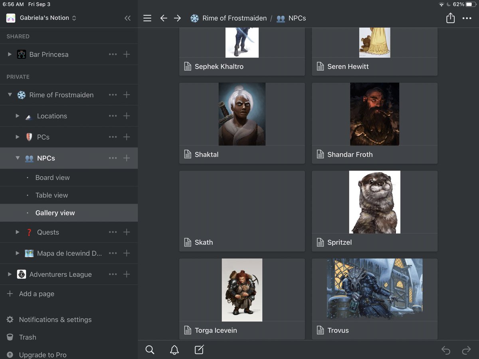
Task: Click Add a page
Action: tap(37, 294)
